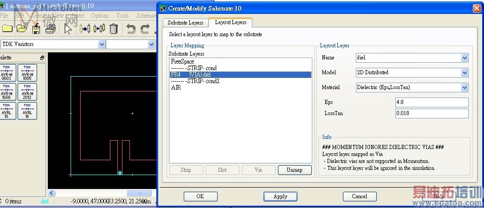The image size is (484, 208).
Task: Place AVRL 16 varistor component
Action: coord(27,111)
